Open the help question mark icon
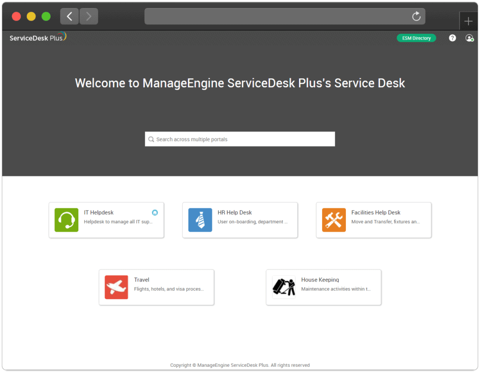The image size is (480, 372). pos(452,38)
